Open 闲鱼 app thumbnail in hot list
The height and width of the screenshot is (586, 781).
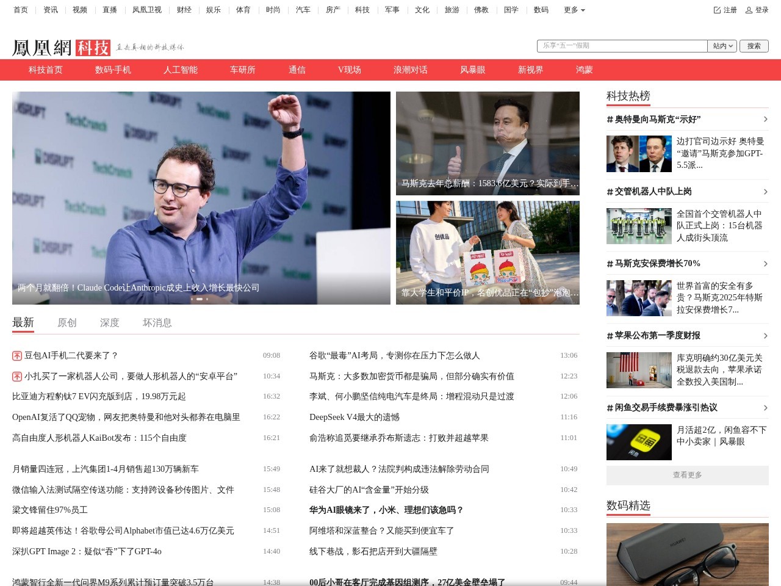(639, 442)
